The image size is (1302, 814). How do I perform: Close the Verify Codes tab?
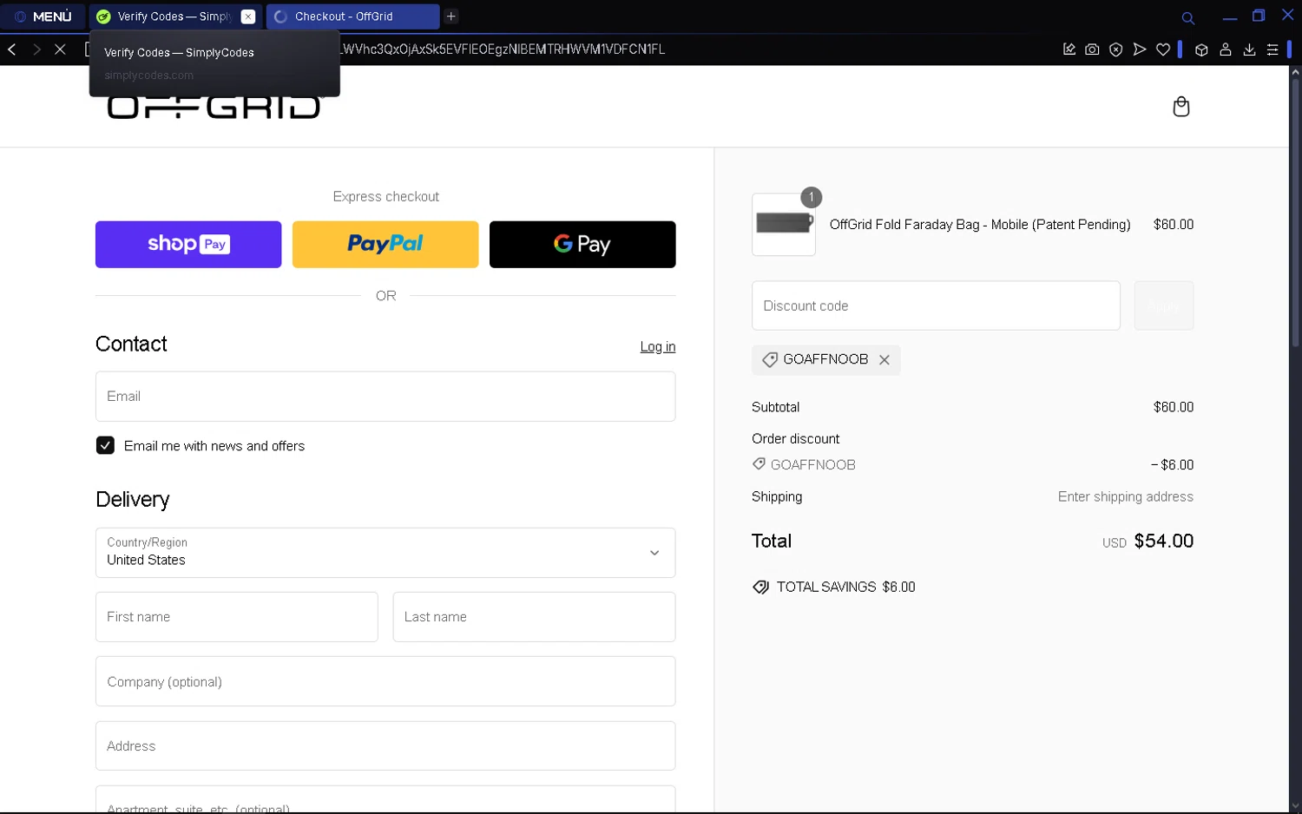(x=248, y=16)
